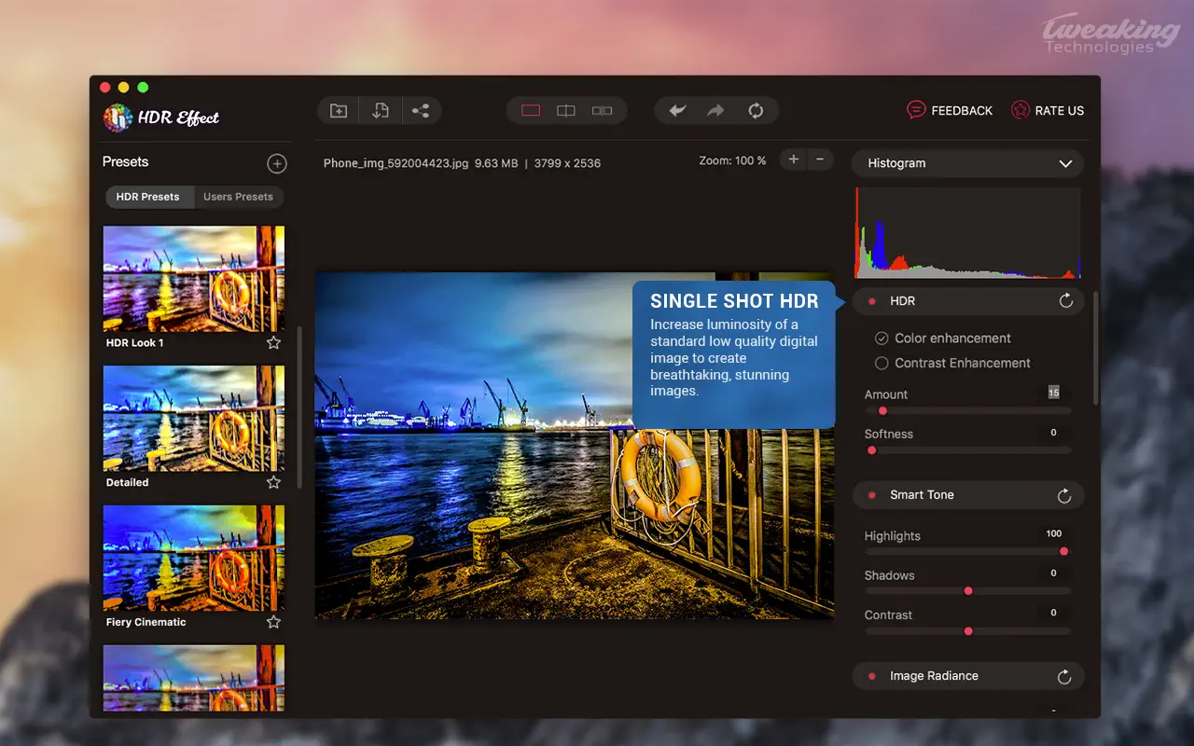Click the RATE US button

click(x=1048, y=110)
